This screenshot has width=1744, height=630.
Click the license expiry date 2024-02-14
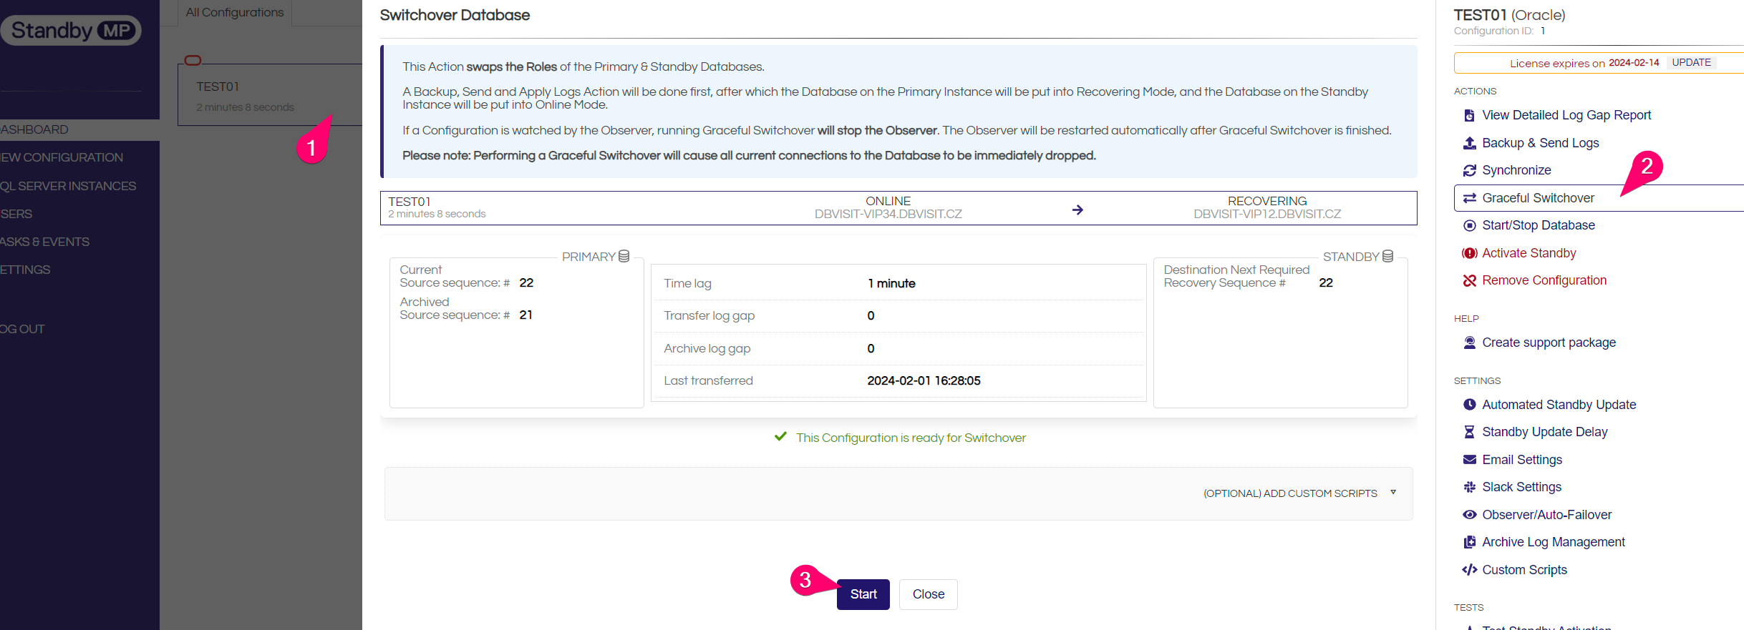(x=1634, y=63)
